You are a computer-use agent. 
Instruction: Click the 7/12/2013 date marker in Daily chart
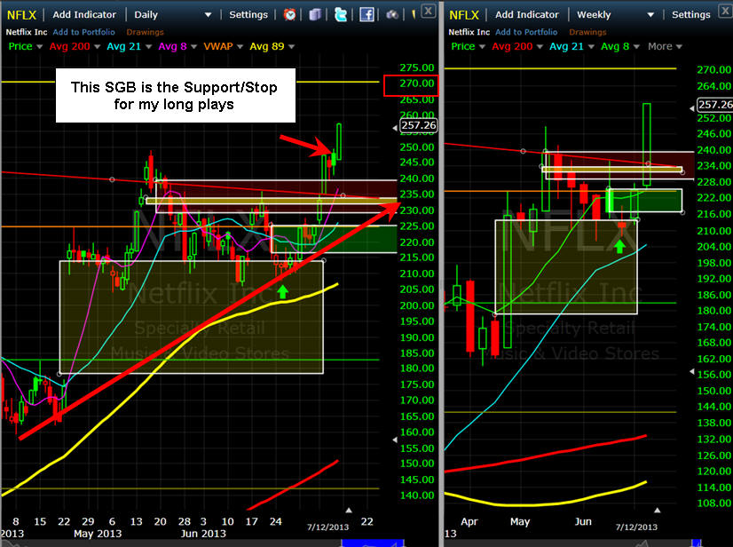[x=327, y=527]
